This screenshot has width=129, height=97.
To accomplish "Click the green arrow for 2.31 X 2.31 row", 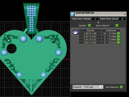I will [119, 40].
